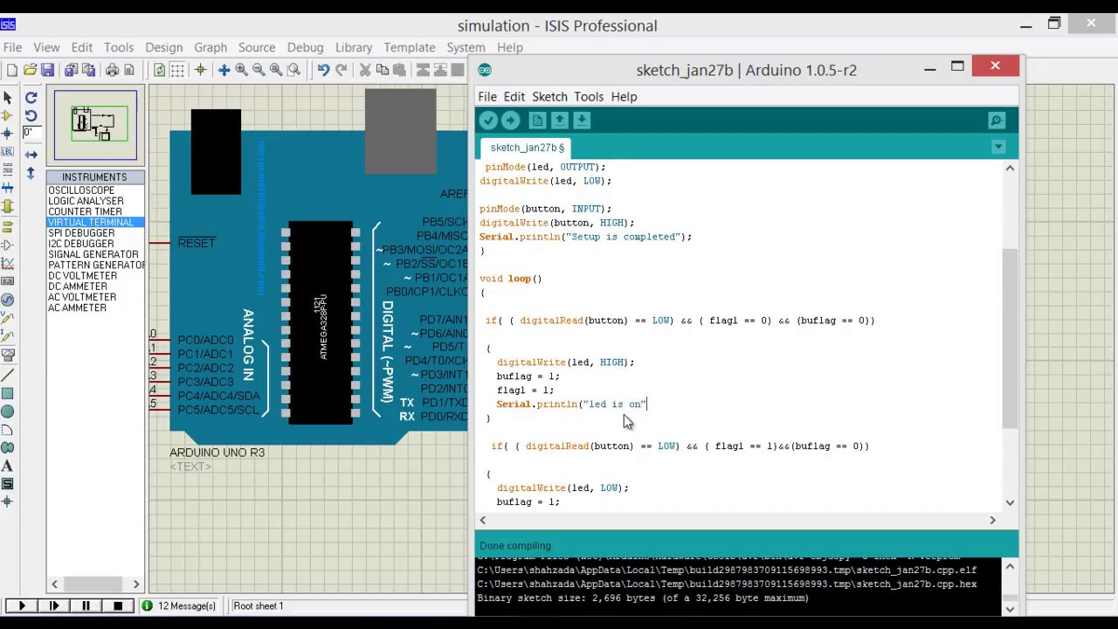Open the Arduino Help menu
The width and height of the screenshot is (1118, 629).
[625, 97]
